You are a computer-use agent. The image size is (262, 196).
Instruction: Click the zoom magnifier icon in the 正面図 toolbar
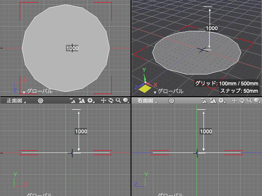[118, 101]
